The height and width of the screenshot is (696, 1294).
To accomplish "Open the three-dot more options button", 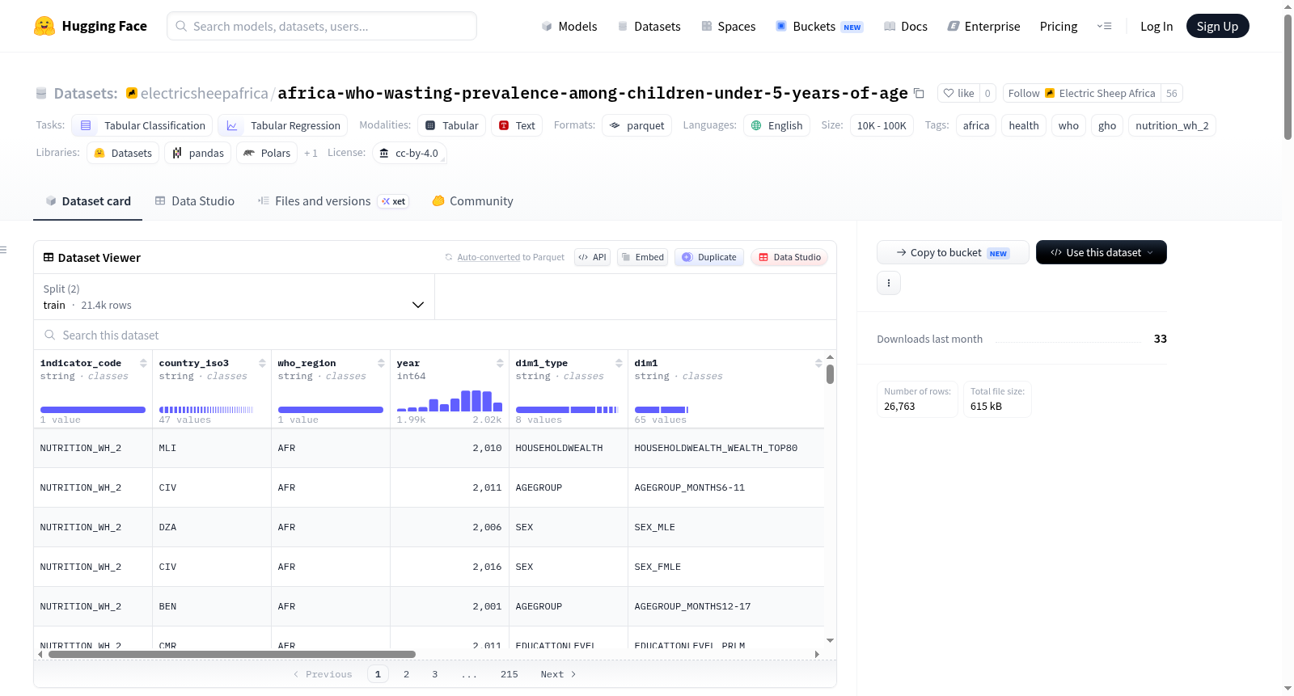I will (x=889, y=283).
